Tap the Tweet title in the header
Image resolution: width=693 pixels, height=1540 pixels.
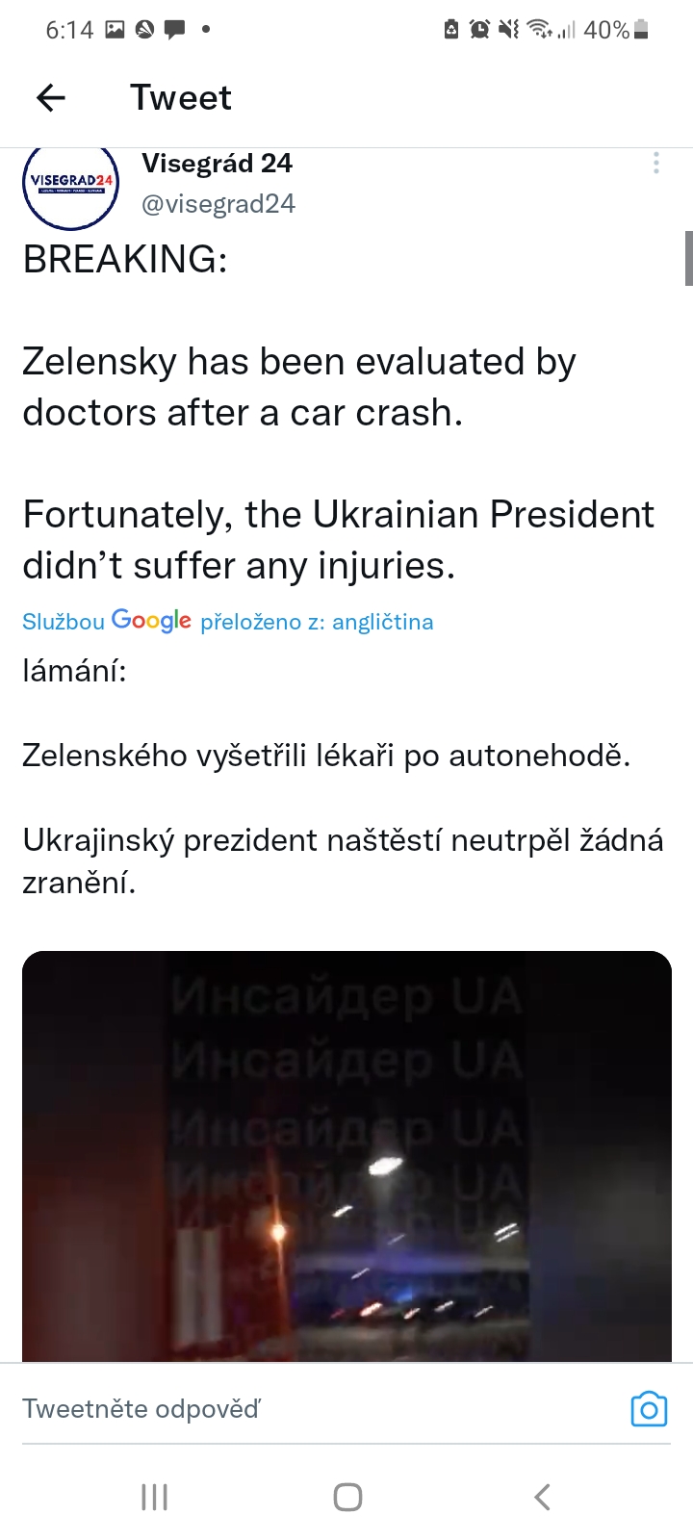[181, 97]
